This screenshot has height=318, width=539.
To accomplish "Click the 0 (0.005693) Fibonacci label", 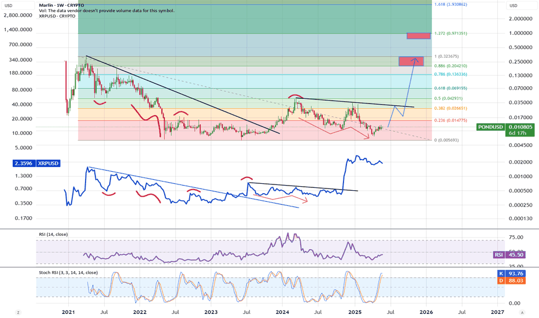I will coord(446,140).
